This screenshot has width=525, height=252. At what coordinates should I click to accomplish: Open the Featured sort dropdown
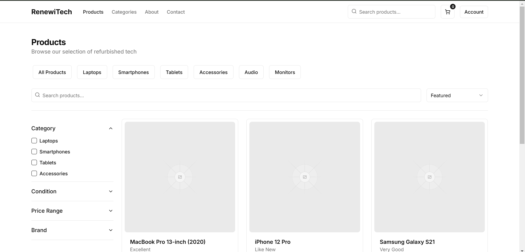pyautogui.click(x=457, y=95)
